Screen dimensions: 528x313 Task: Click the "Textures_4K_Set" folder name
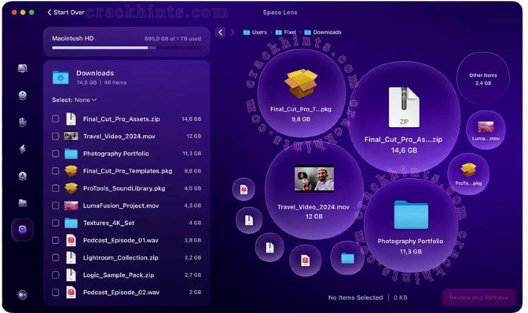pyautogui.click(x=109, y=223)
